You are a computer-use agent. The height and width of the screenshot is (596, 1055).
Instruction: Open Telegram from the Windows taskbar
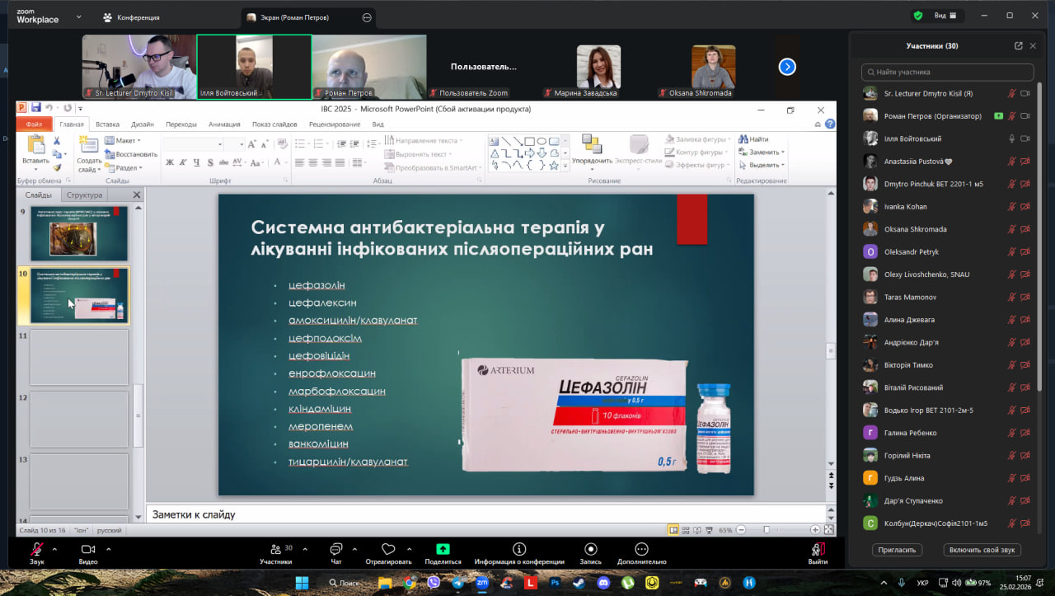pyautogui.click(x=457, y=583)
